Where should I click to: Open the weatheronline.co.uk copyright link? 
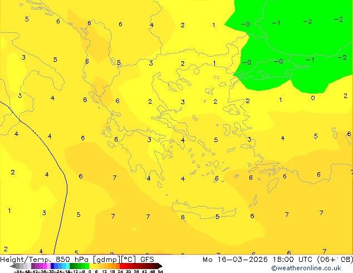[x=306, y=269]
